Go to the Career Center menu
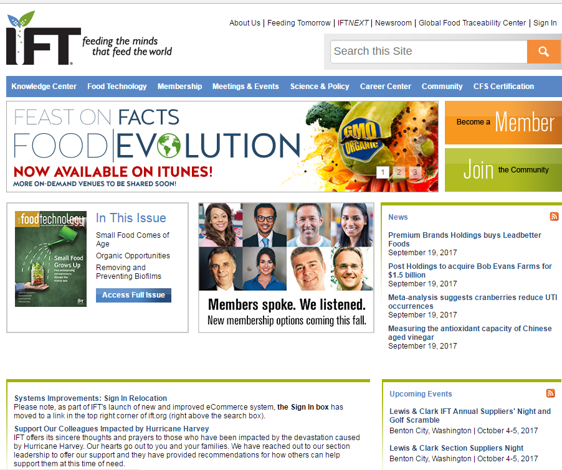The height and width of the screenshot is (470, 562). pyautogui.click(x=385, y=87)
